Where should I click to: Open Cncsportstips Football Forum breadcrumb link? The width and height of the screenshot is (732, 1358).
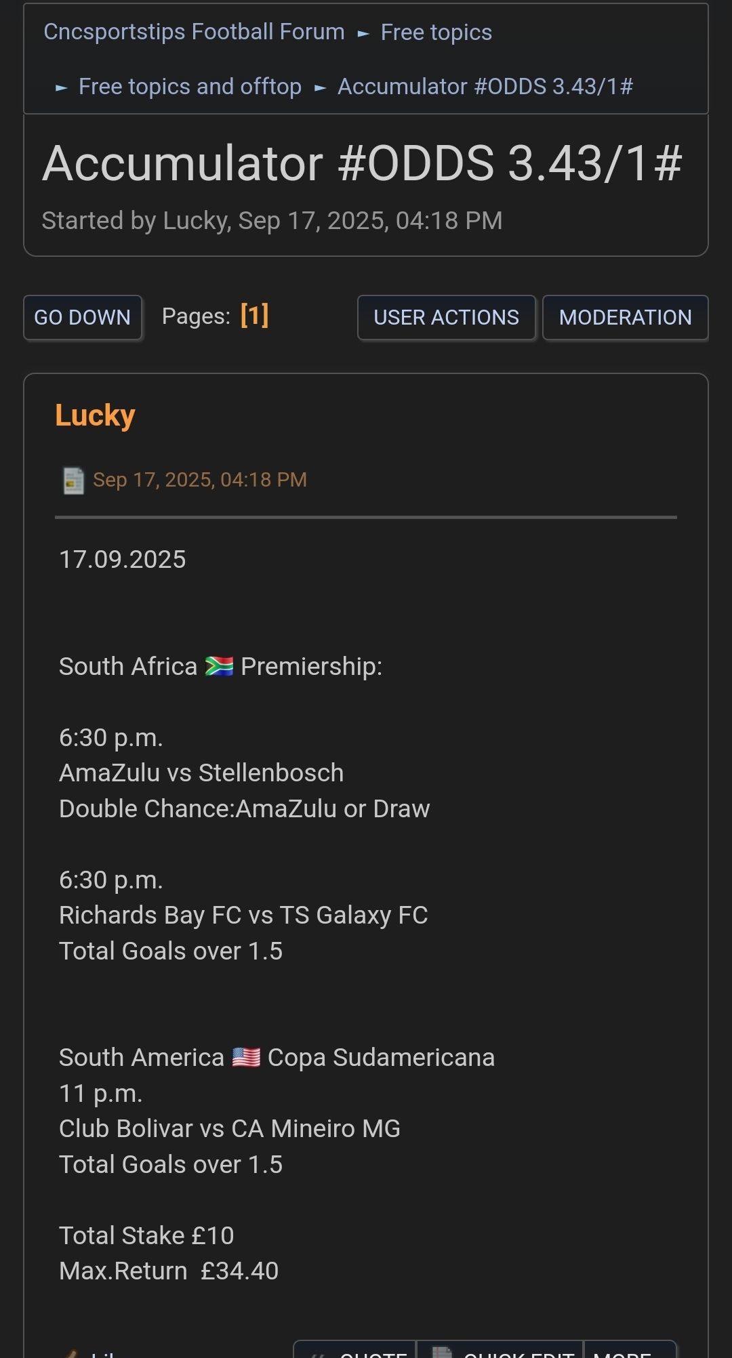click(x=194, y=32)
